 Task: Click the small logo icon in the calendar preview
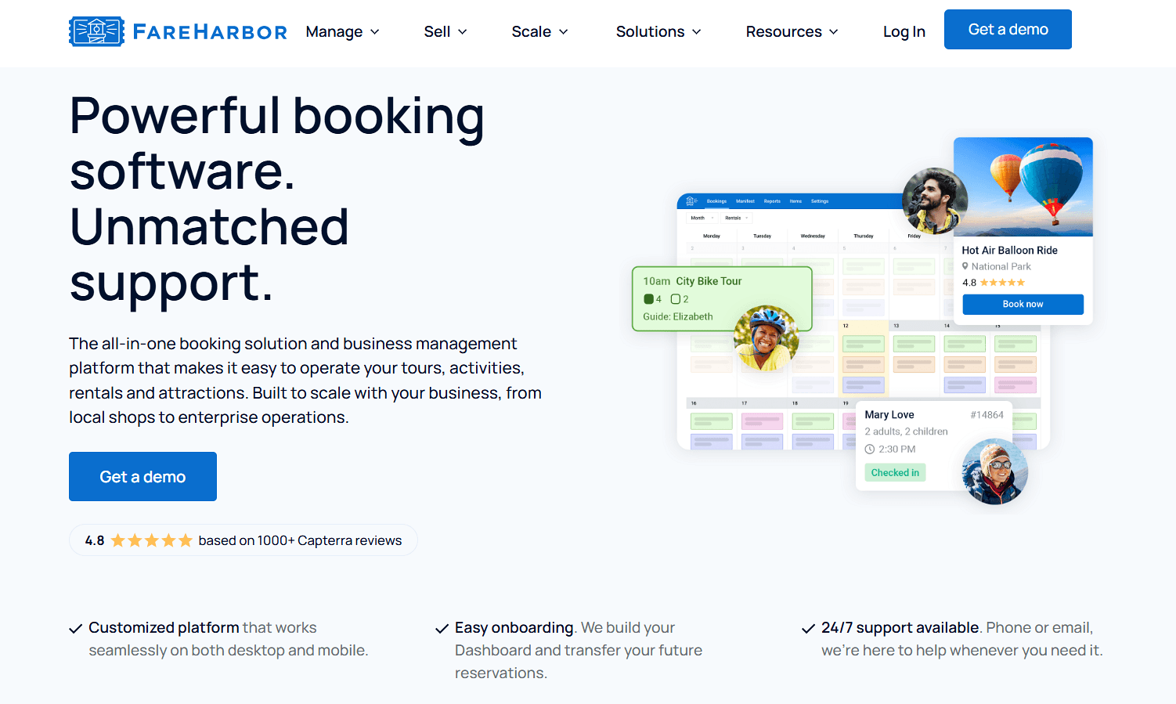click(691, 201)
